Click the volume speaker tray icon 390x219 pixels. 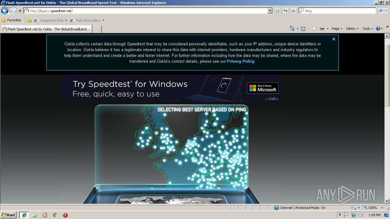click(361, 215)
